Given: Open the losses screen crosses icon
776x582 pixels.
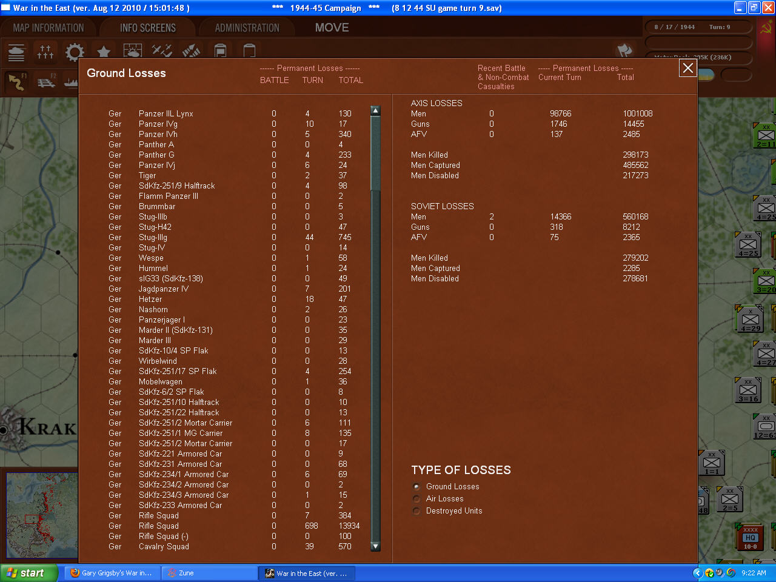Looking at the screenshot, I should point(45,52).
